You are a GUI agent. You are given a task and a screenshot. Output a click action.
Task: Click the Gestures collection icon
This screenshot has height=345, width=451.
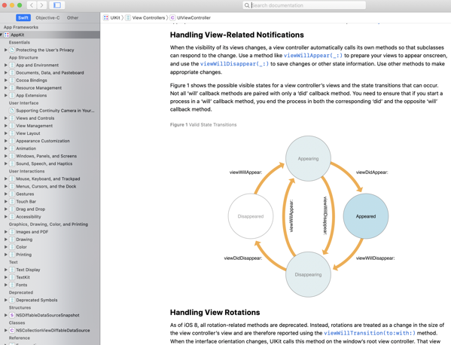(12, 194)
